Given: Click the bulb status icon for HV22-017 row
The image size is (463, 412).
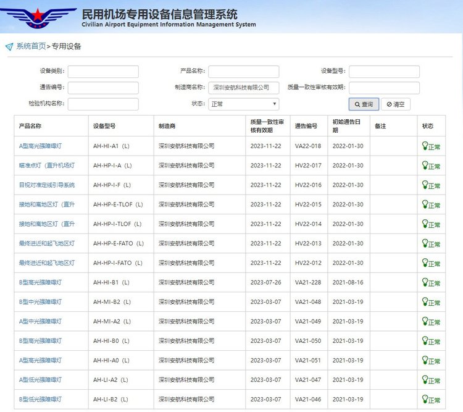Looking at the screenshot, I should [x=425, y=165].
